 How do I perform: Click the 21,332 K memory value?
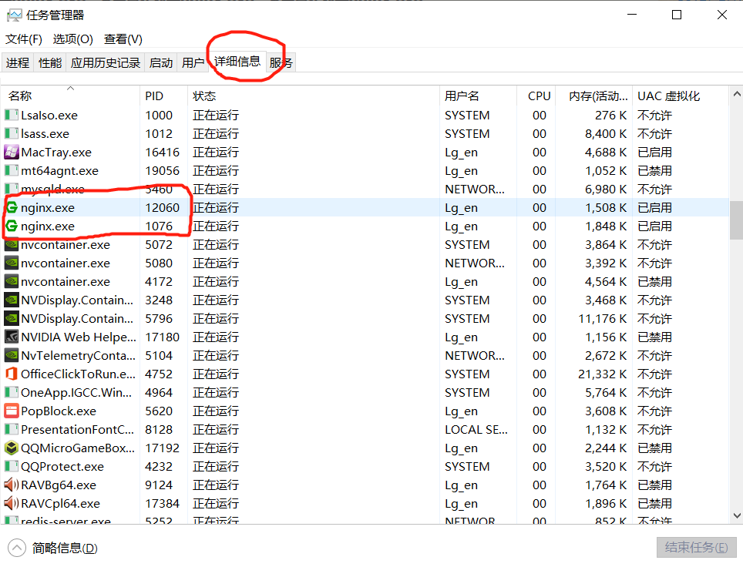[602, 374]
